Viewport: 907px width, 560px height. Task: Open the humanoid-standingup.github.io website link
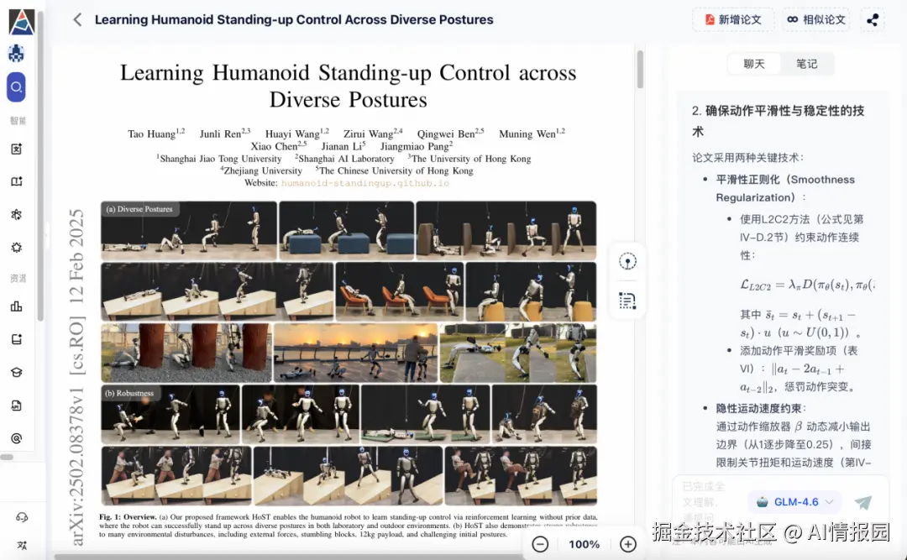[x=365, y=183]
